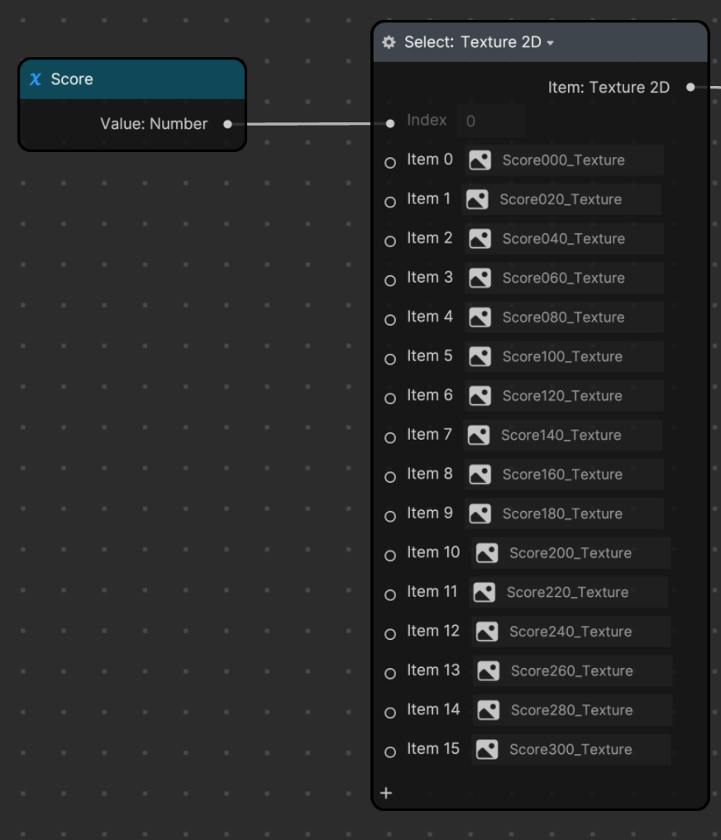The image size is (721, 840).
Task: Click the Index input port
Action: tap(390, 124)
